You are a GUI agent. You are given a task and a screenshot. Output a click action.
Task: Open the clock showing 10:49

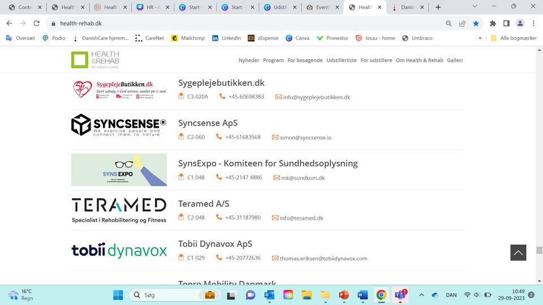(x=511, y=295)
